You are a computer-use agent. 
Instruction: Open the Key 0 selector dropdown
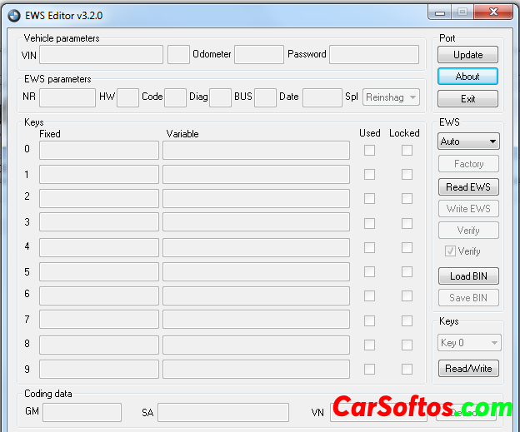469,343
